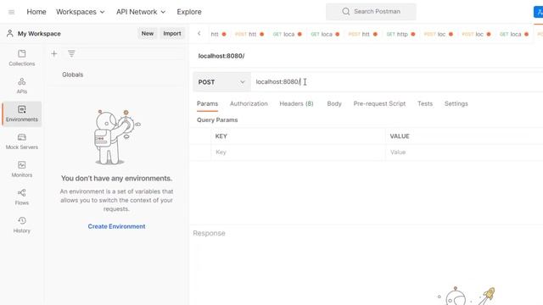Click the 'You don't have any environments.' heading
This screenshot has height=305, width=543.
click(x=116, y=179)
